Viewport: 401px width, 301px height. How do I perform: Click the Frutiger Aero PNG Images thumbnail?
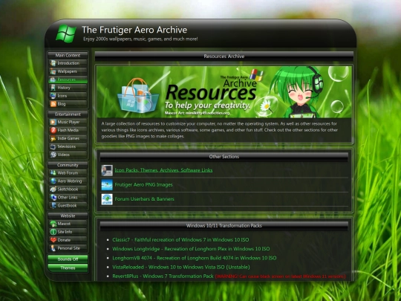coord(107,185)
